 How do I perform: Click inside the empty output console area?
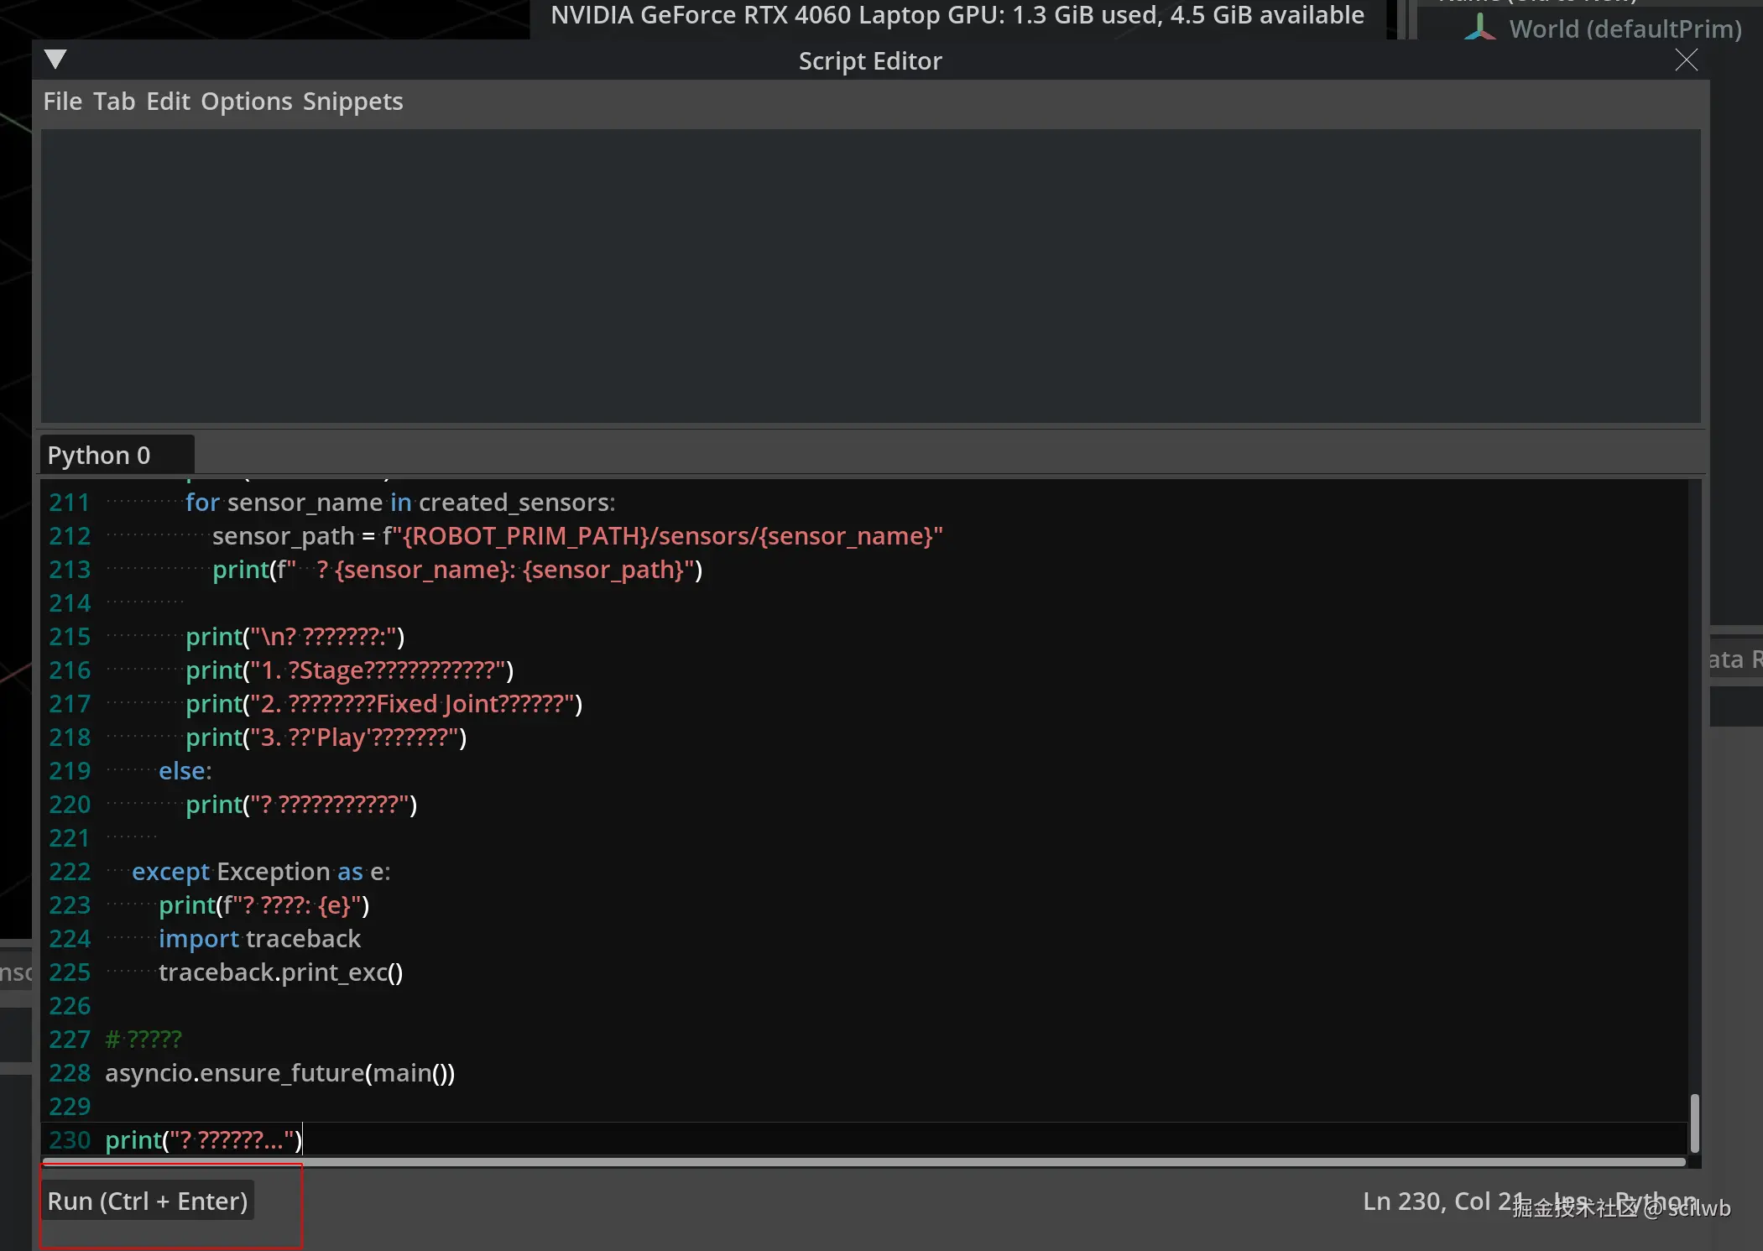coord(869,275)
